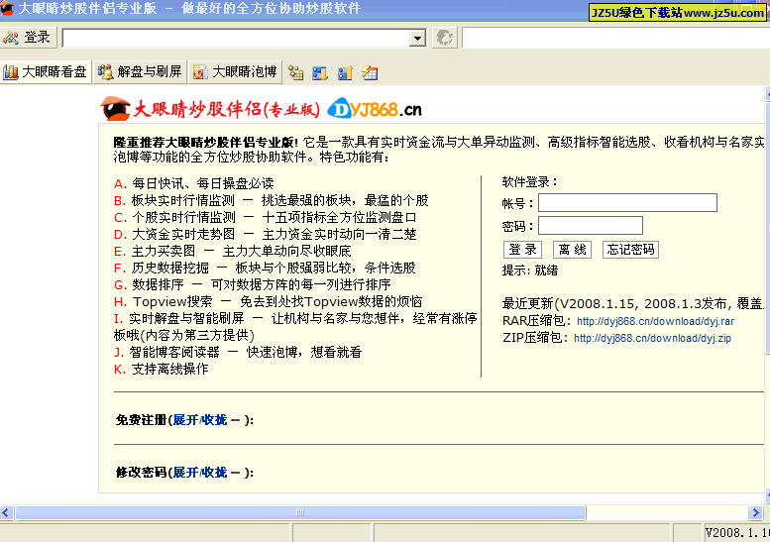This screenshot has width=770, height=542.
Task: Click the 忘记密码 button
Action: [630, 250]
